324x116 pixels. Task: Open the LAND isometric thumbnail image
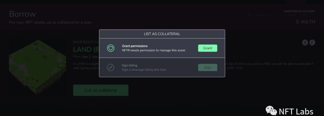click(x=37, y=67)
